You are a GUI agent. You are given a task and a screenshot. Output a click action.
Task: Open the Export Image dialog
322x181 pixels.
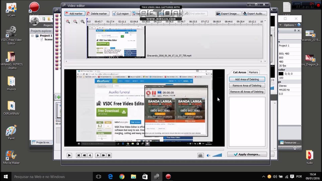tap(228, 14)
